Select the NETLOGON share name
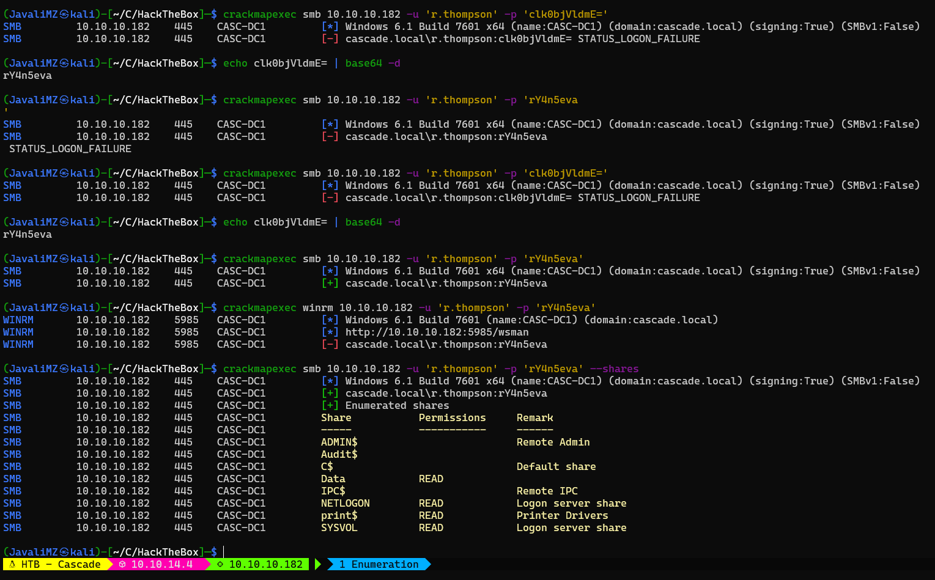Image resolution: width=935 pixels, height=580 pixels. 346,503
